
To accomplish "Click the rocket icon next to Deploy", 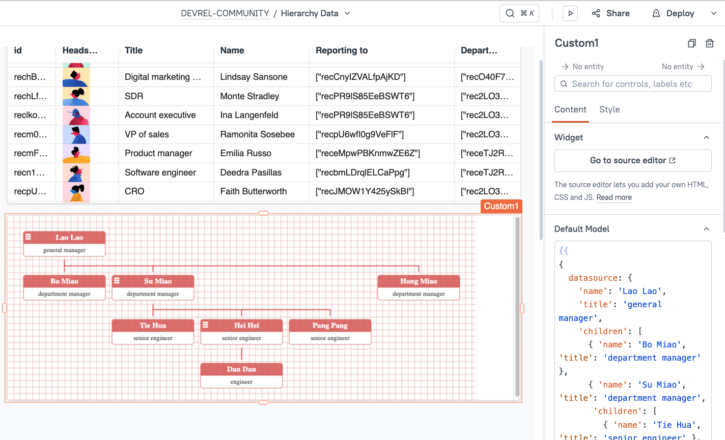I will pyautogui.click(x=656, y=13).
